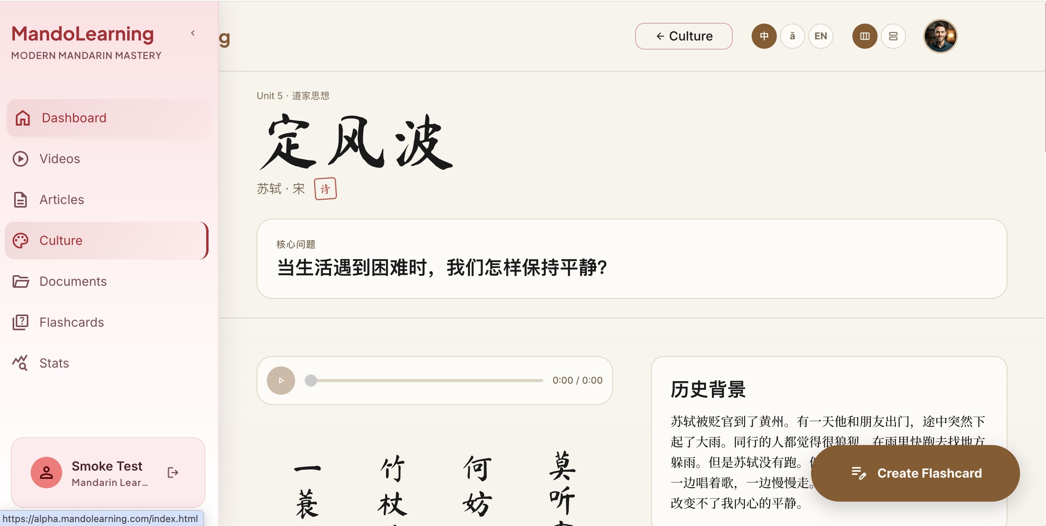Open Videos via the play-circle icon
Viewport: 1046px width, 526px height.
point(20,158)
